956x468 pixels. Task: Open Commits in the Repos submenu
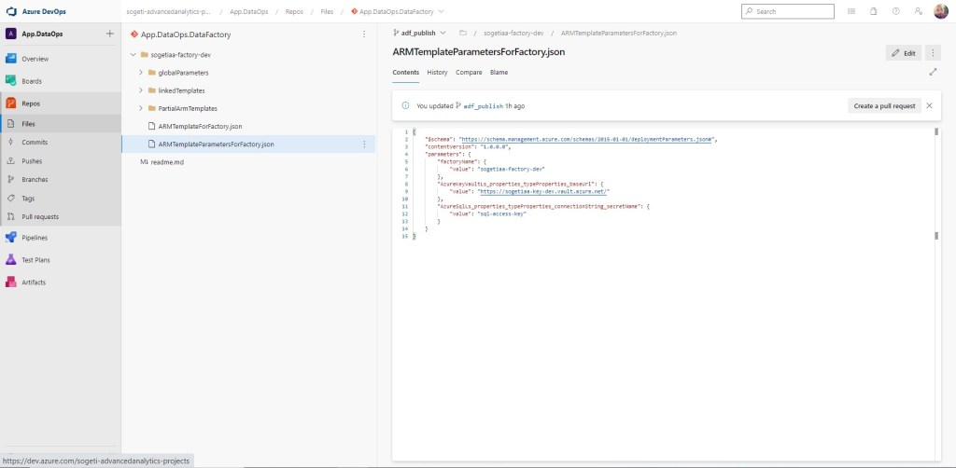point(35,142)
